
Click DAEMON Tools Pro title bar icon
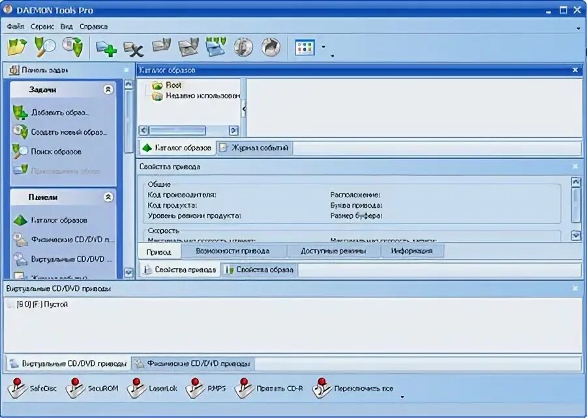(7, 9)
